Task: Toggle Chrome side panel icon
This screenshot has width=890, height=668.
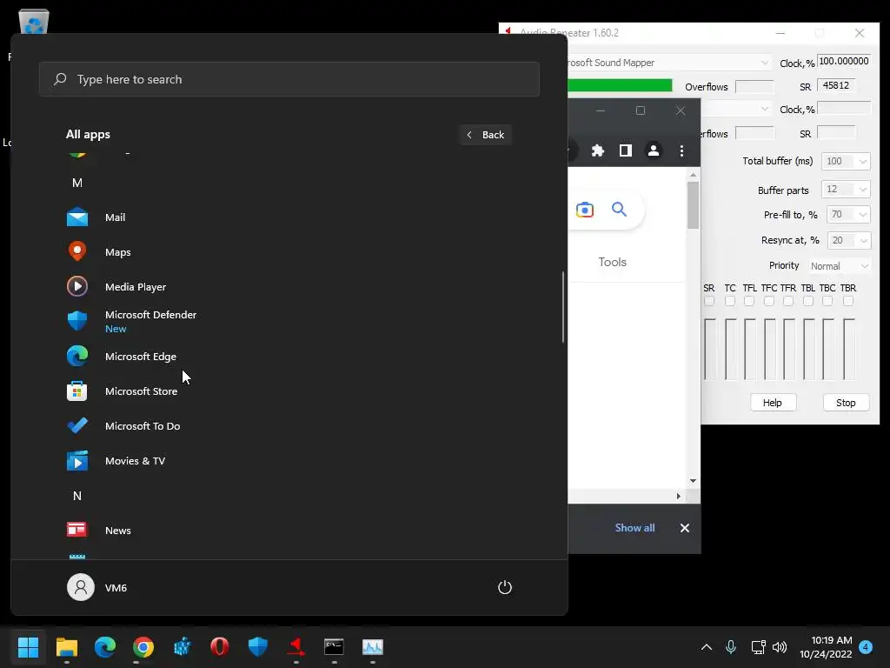Action: click(x=626, y=150)
